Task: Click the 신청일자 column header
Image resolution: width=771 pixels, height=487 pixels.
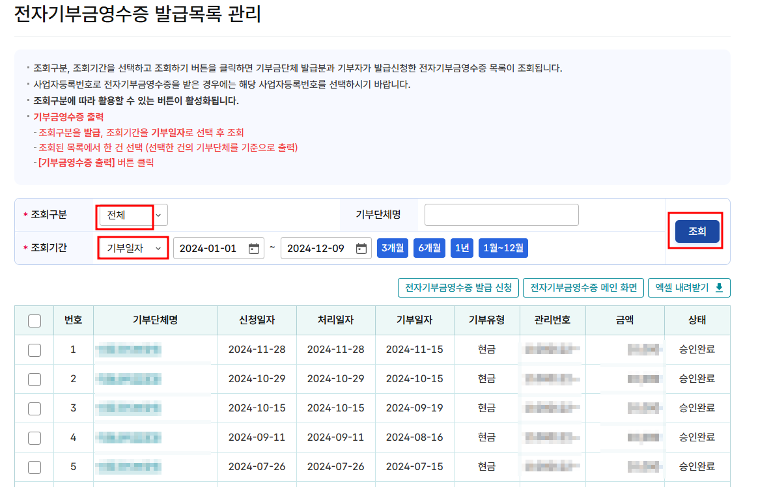Action: click(257, 320)
